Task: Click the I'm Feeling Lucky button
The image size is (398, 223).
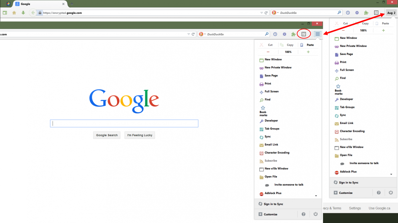Action: point(140,135)
